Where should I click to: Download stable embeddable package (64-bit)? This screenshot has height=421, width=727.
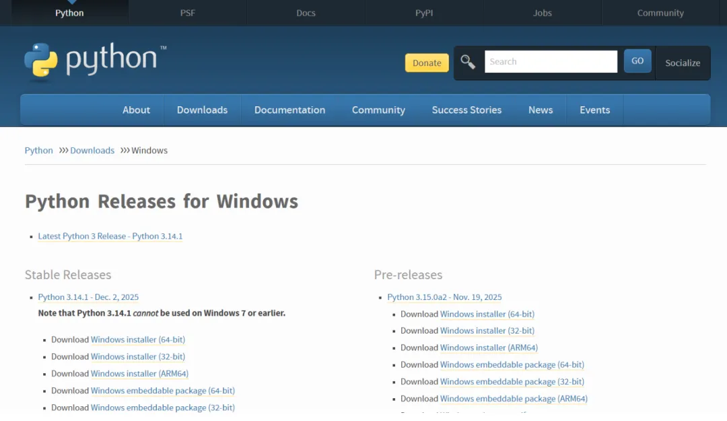pos(163,391)
